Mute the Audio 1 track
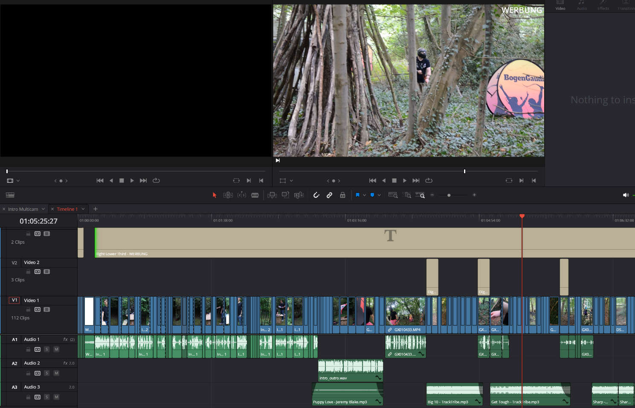The image size is (635, 408). coord(56,350)
